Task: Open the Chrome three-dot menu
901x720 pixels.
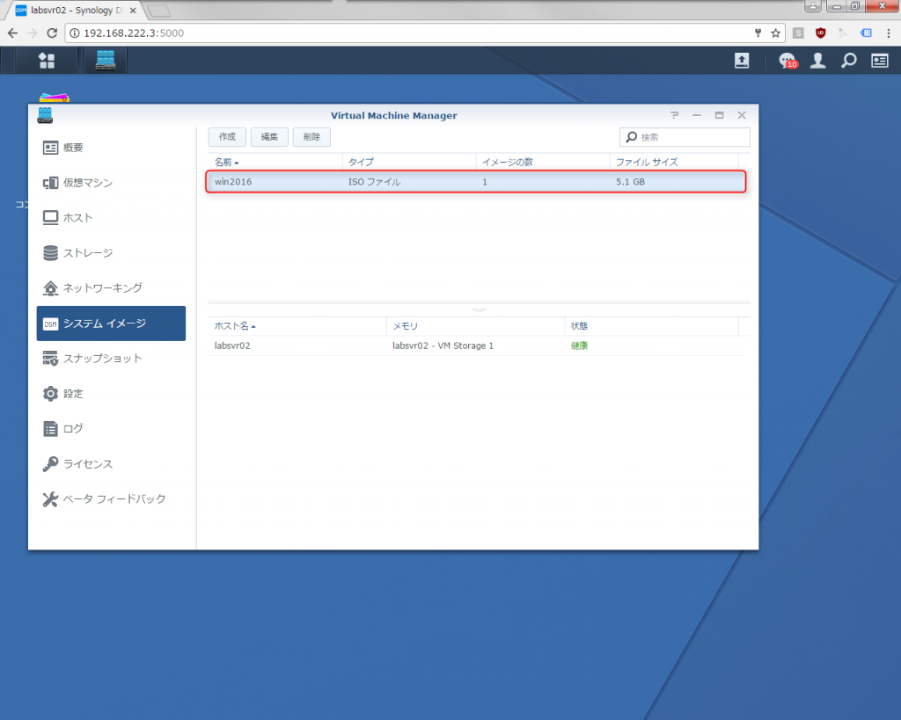Action: point(889,33)
